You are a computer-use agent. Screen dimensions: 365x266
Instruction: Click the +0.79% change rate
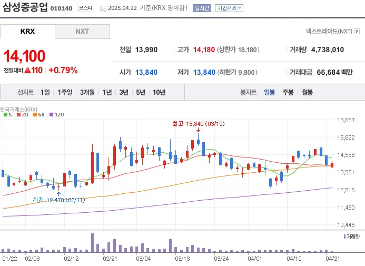[x=63, y=70]
